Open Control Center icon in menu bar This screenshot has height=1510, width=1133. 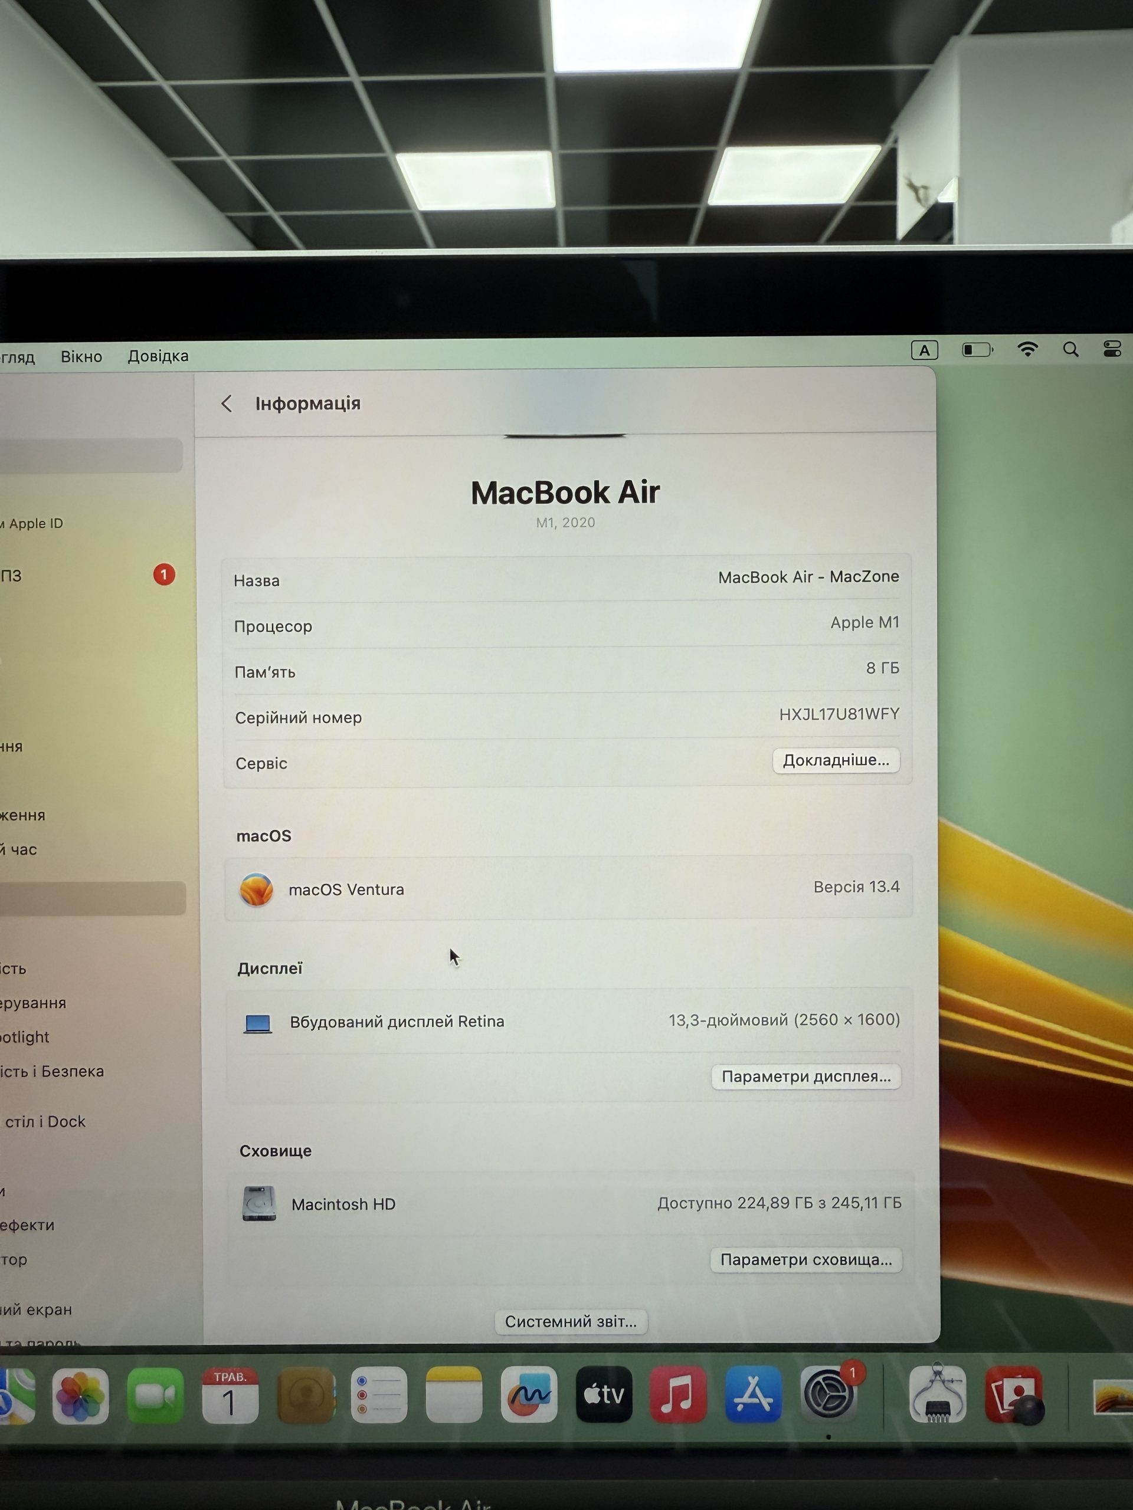pos(1112,349)
